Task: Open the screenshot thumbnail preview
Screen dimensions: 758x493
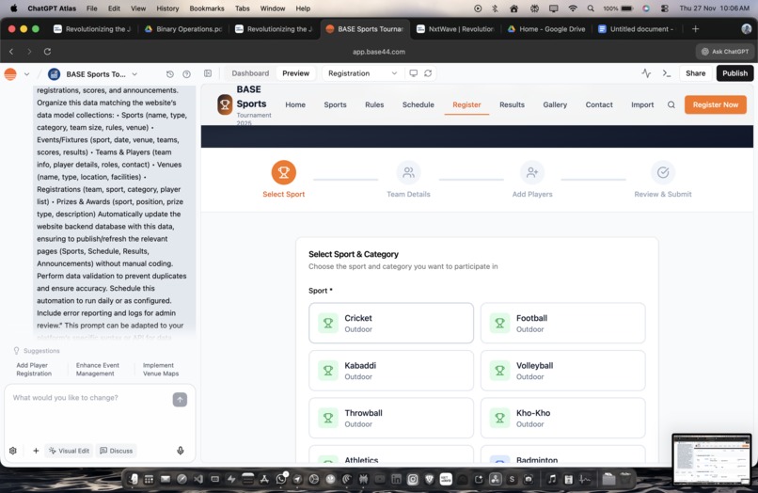Action: point(712,459)
